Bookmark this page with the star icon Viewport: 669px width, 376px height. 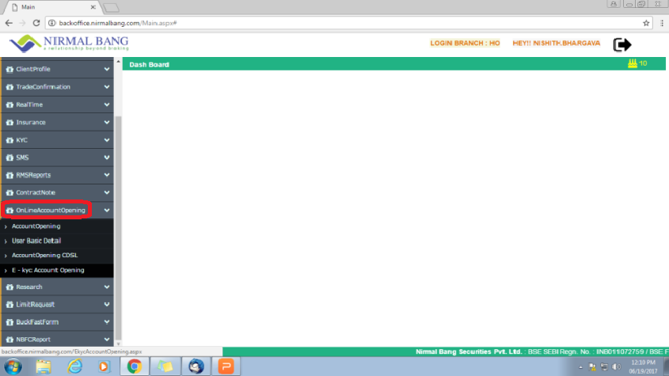coord(646,23)
